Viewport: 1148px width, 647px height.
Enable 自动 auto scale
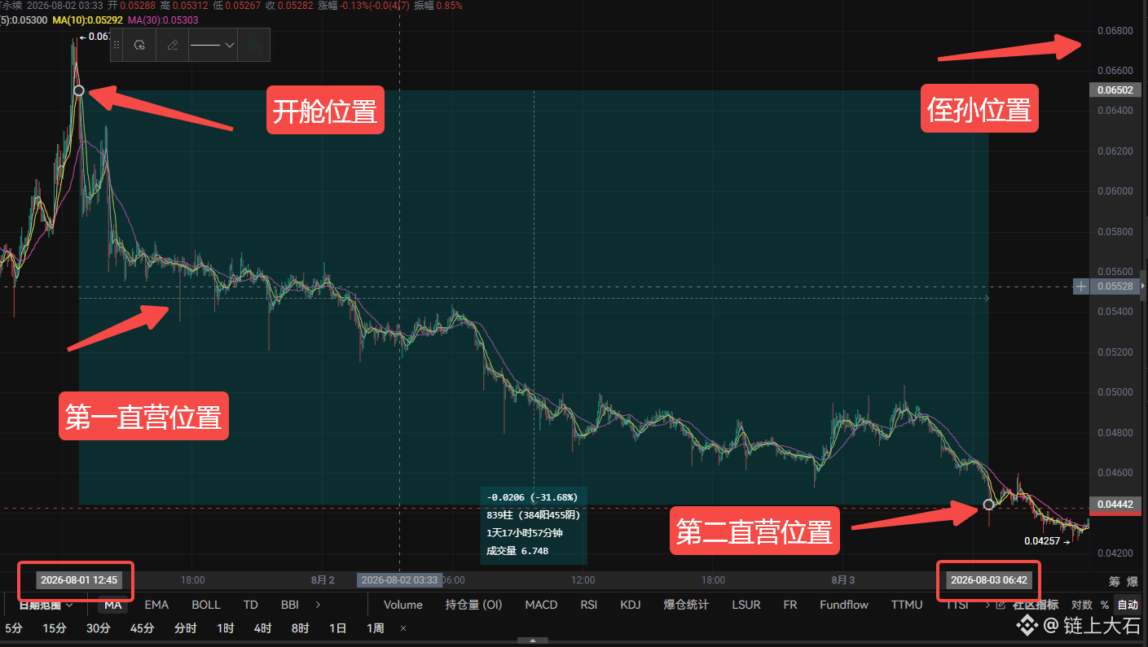tap(1128, 605)
